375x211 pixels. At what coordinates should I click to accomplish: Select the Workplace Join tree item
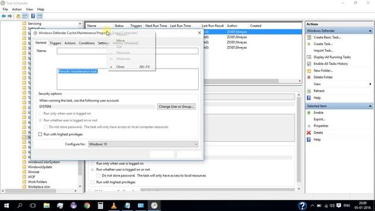[39, 187]
